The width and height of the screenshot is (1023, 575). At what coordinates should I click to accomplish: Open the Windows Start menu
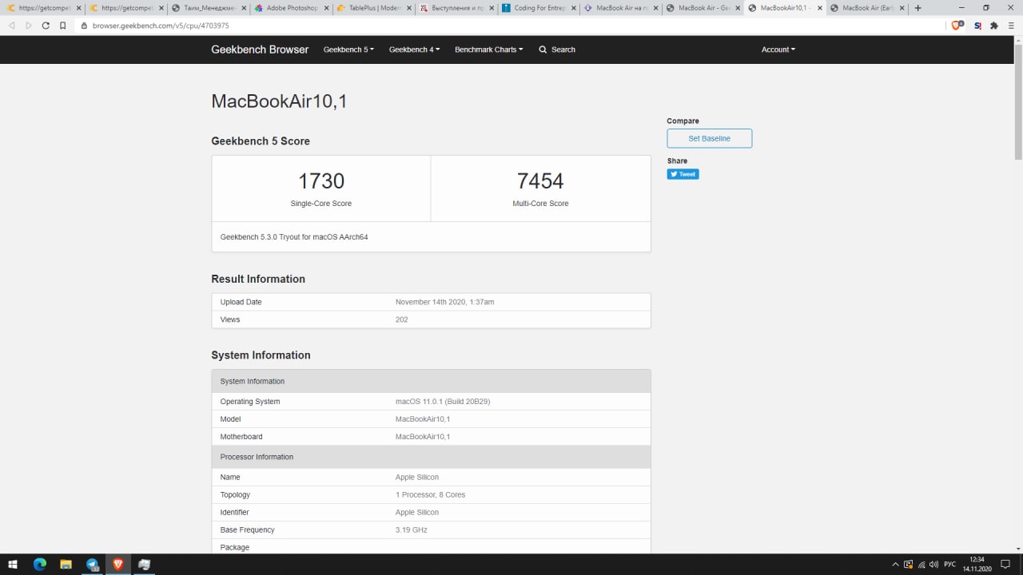coord(13,564)
